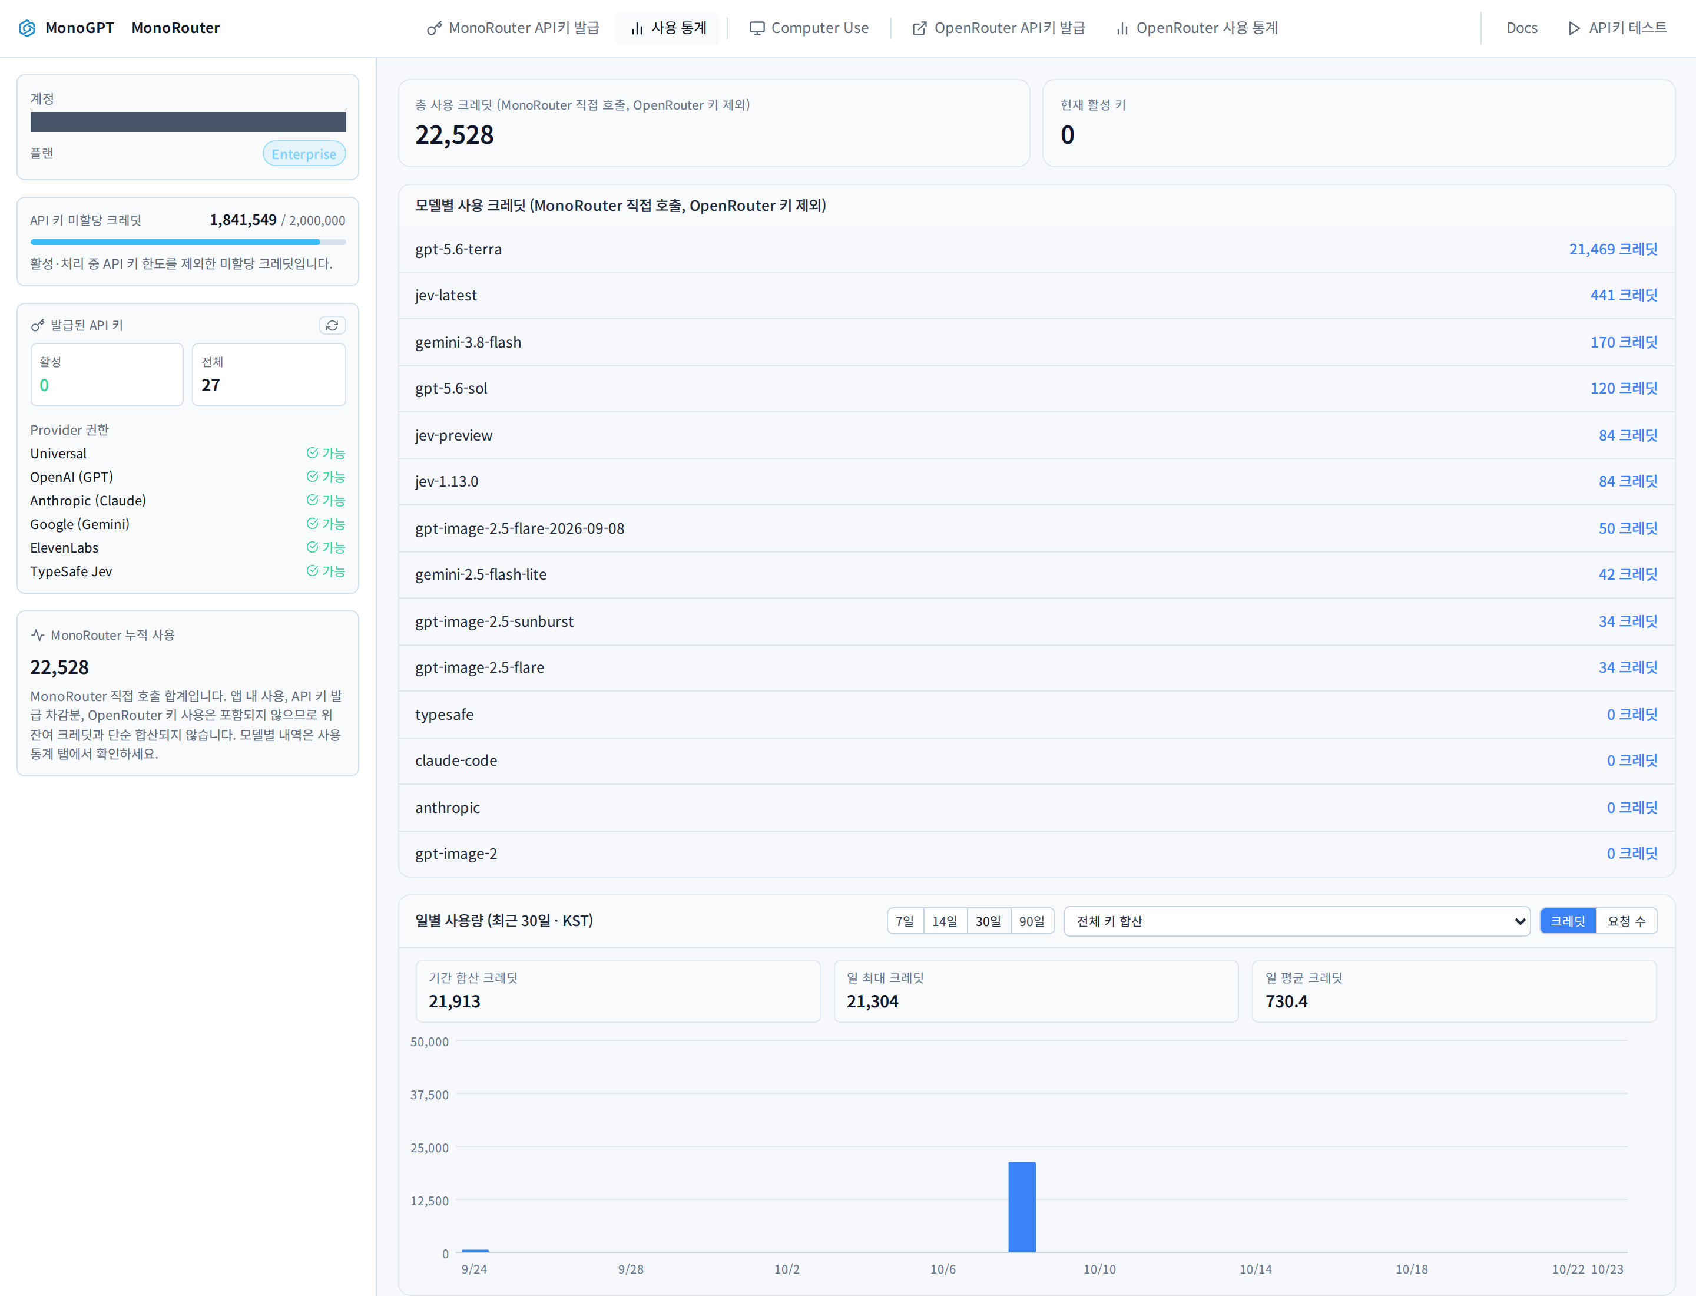Image resolution: width=1696 pixels, height=1296 pixels.
Task: Click the play icon beside API키 테스트
Action: pyautogui.click(x=1574, y=28)
